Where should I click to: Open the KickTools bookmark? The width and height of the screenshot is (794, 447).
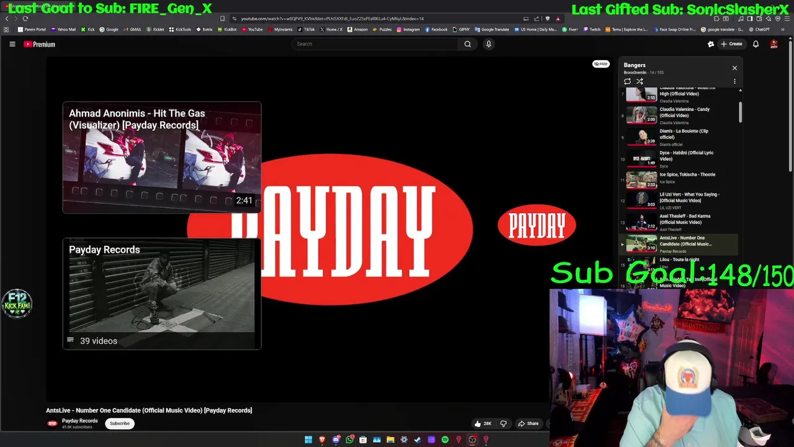(x=181, y=29)
